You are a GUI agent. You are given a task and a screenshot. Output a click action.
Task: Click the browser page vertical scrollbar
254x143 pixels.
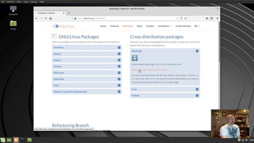click(x=219, y=41)
